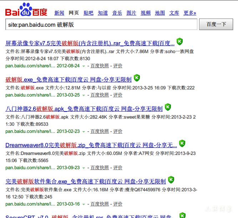Click the Baidu paw logo

coord(26,9)
